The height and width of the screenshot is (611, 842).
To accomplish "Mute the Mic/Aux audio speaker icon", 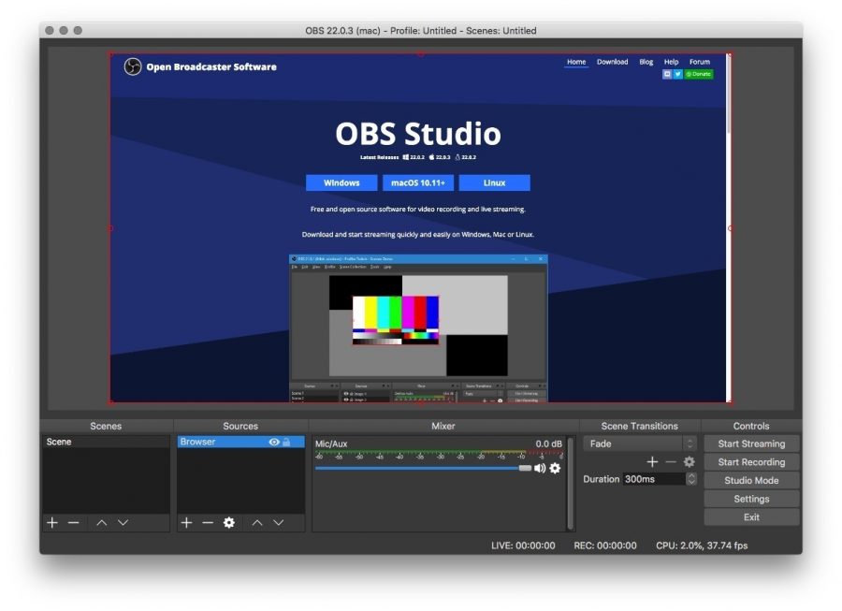I will point(540,468).
